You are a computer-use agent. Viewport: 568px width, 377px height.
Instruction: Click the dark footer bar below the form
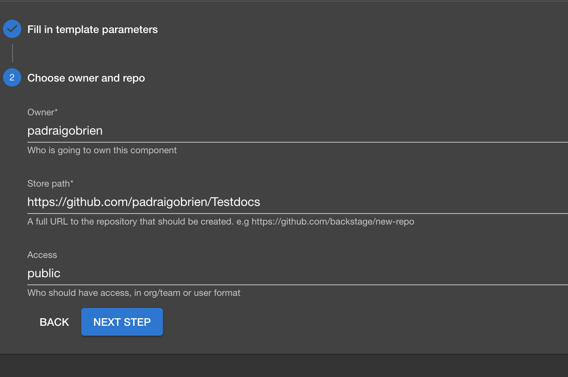pyautogui.click(x=284, y=366)
